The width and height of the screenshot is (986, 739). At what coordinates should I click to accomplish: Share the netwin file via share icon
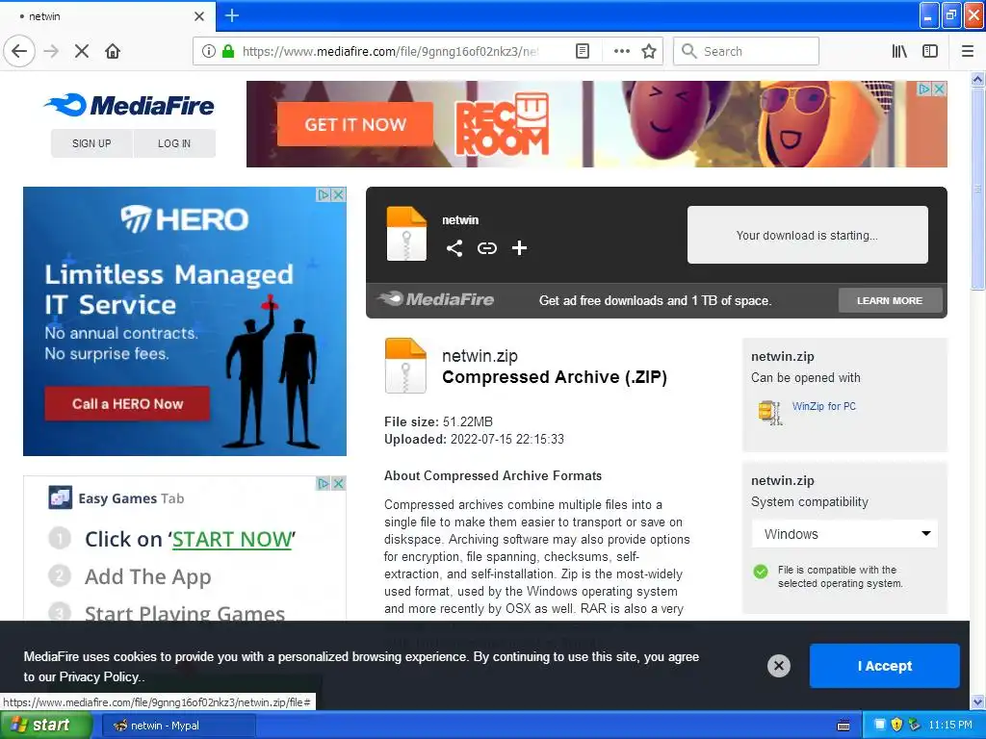click(x=454, y=248)
